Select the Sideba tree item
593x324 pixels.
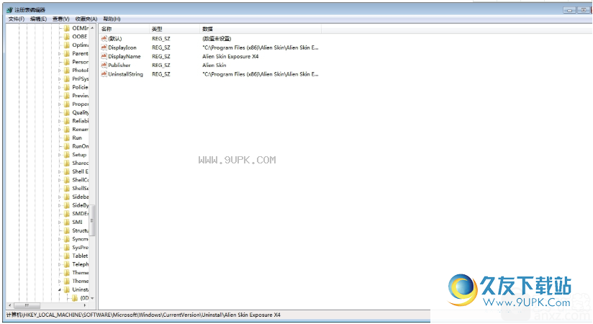pyautogui.click(x=80, y=197)
